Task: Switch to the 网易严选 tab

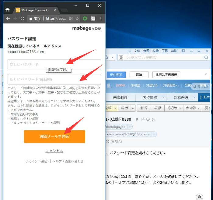Action: [x=181, y=98]
